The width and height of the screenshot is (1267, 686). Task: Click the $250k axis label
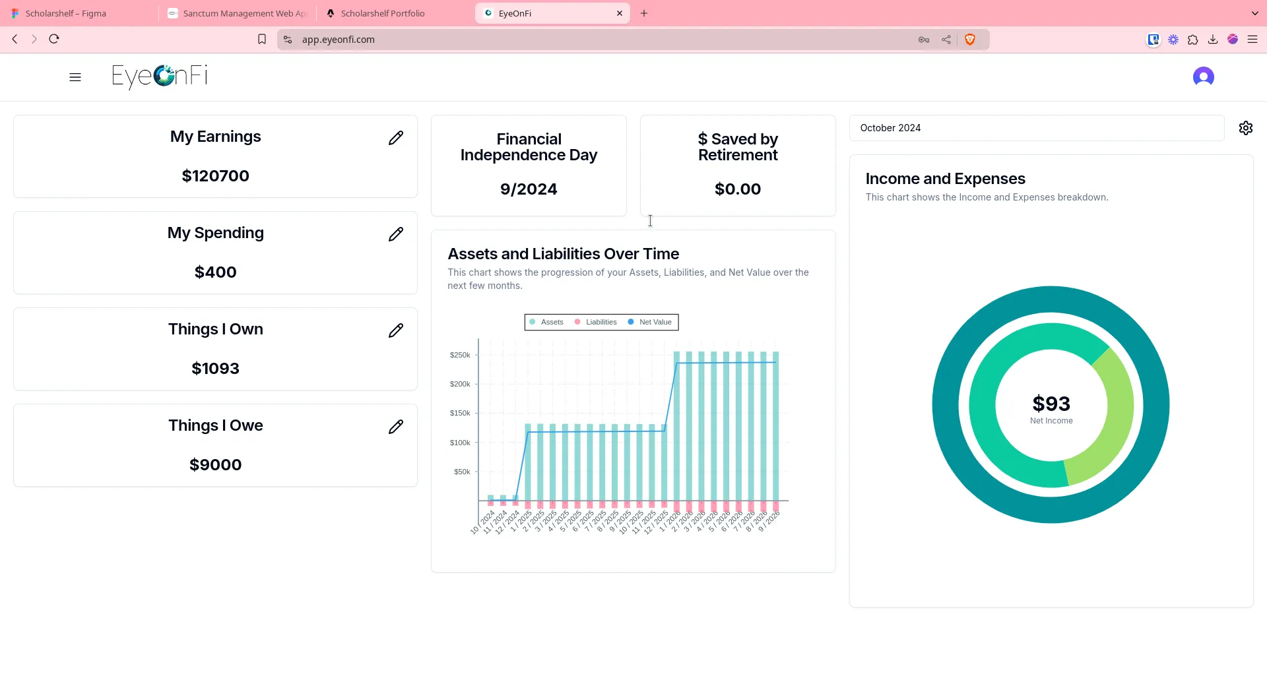coord(460,355)
